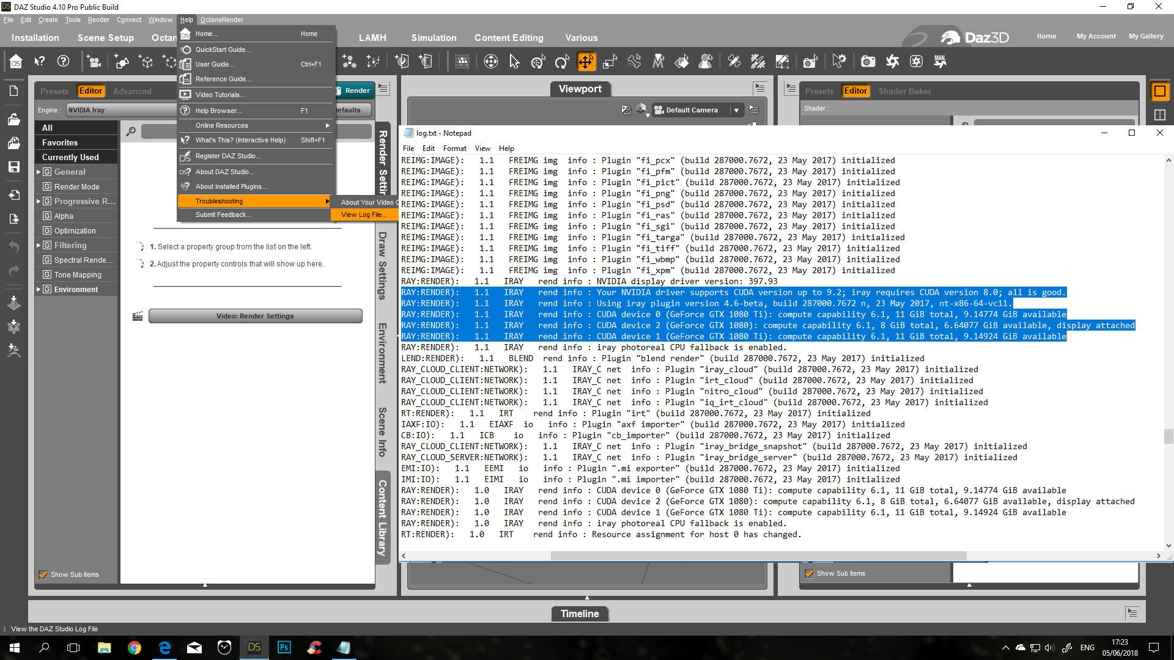Click the Video: Render Settings button
The height and width of the screenshot is (660, 1174).
255,316
